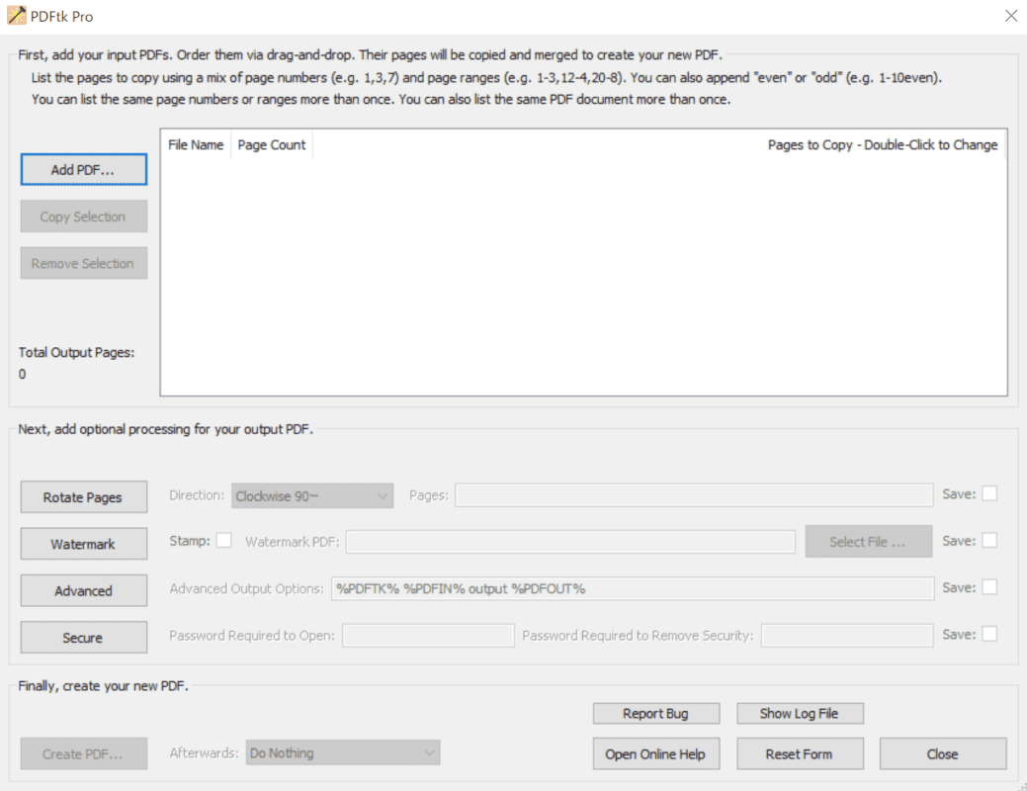Viewport: 1027px width, 791px height.
Task: Click the Add PDF… button
Action: pos(83,170)
